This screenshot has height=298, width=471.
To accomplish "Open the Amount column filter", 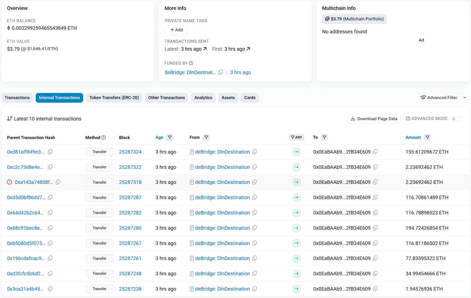I will 427,137.
